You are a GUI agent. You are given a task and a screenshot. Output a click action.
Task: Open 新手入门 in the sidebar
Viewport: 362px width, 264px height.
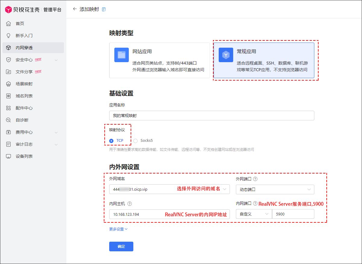click(33, 36)
